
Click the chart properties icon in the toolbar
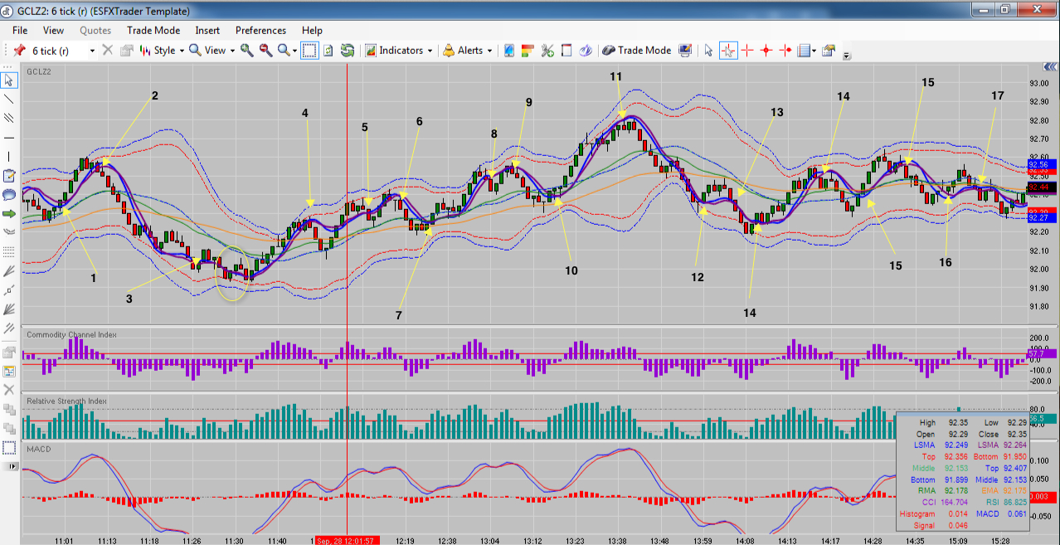(x=828, y=51)
